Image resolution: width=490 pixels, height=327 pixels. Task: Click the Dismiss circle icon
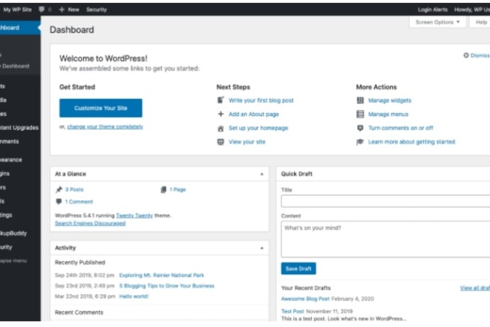tap(466, 56)
